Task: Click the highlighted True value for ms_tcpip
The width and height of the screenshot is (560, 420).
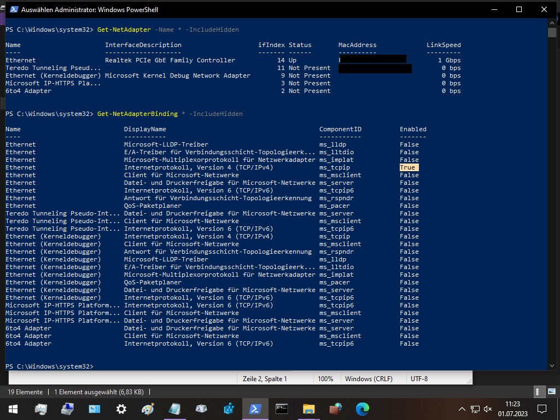Action: click(x=408, y=167)
